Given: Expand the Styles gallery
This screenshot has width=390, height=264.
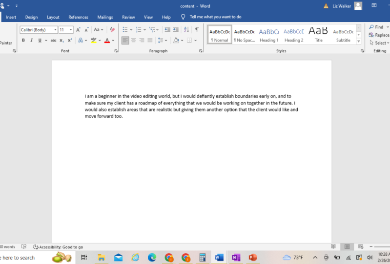Looking at the screenshot, I should tap(359, 42).
